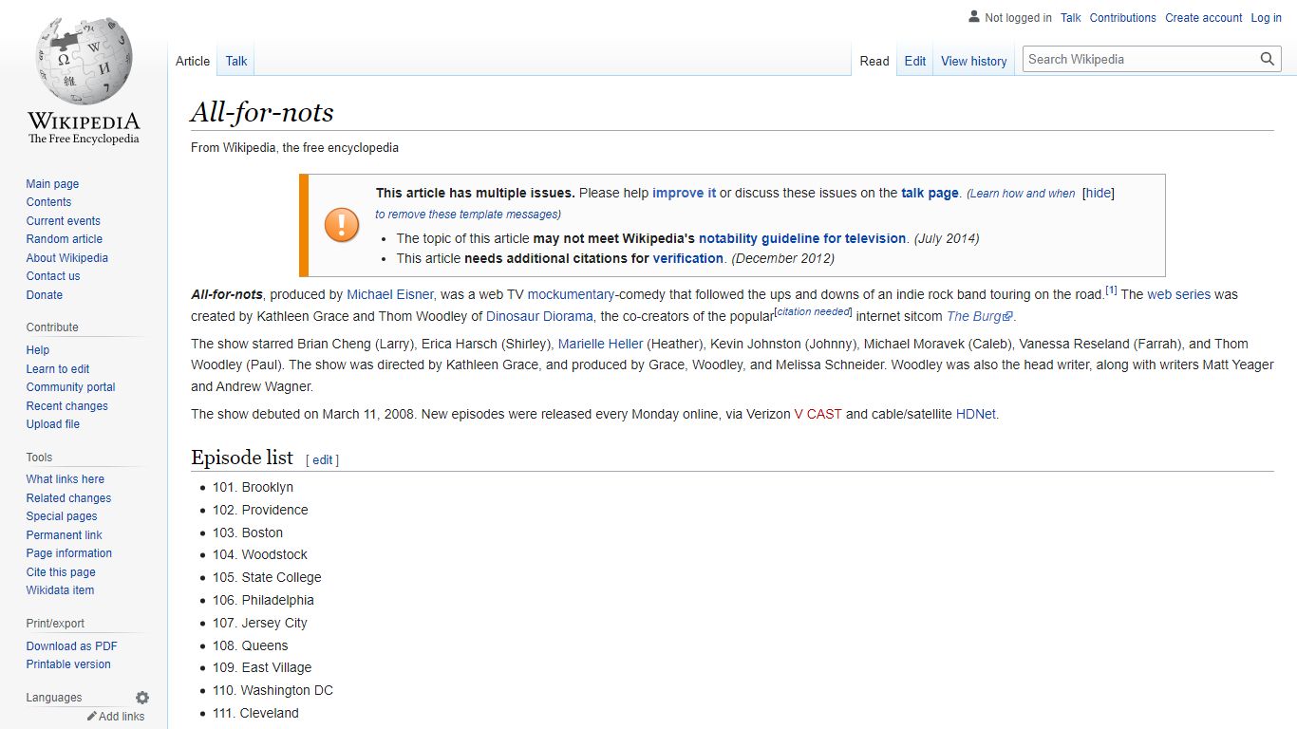Click Create account

tap(1204, 17)
